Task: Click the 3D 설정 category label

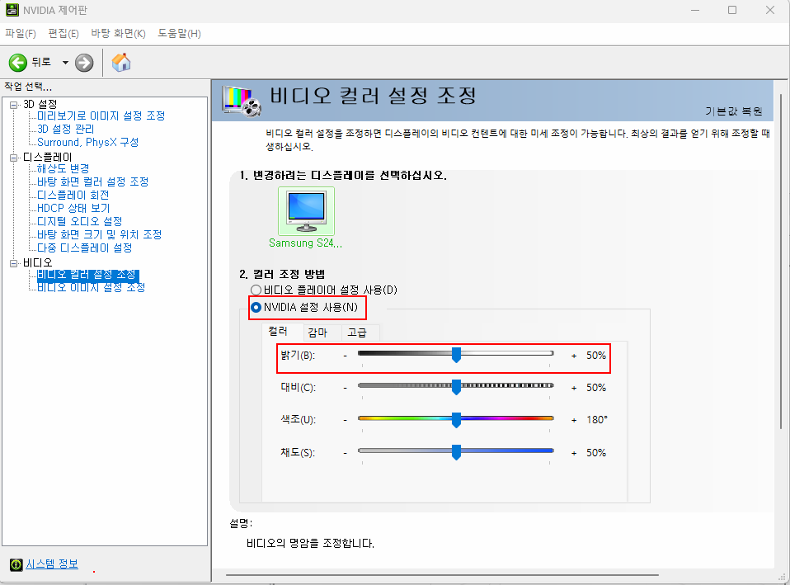Action: (40, 105)
